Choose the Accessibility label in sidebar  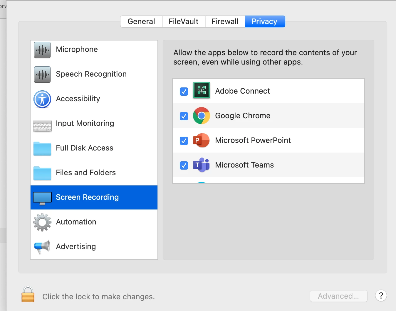coord(78,99)
